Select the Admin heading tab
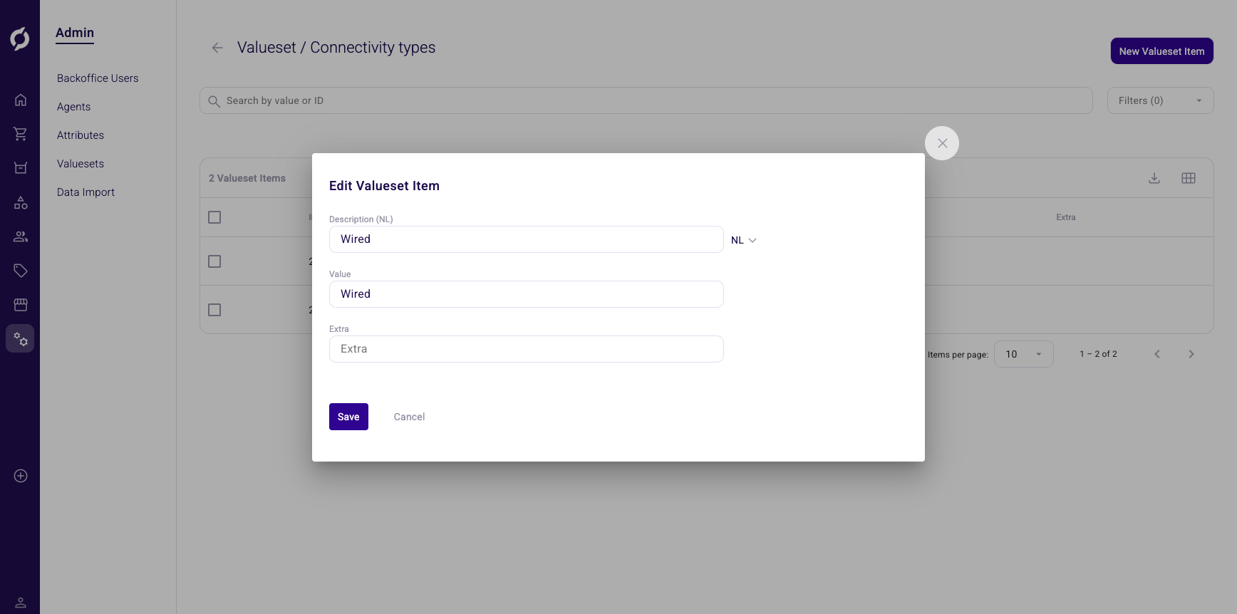This screenshot has width=1237, height=614. pyautogui.click(x=75, y=33)
